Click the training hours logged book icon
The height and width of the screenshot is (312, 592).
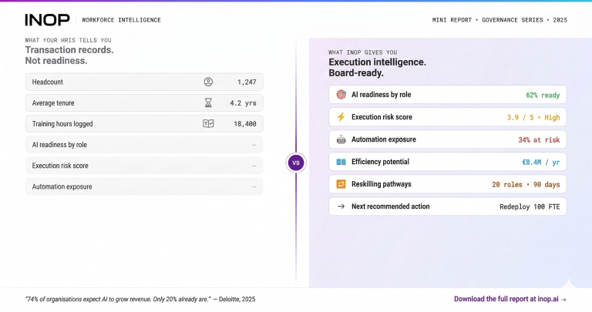click(x=208, y=123)
